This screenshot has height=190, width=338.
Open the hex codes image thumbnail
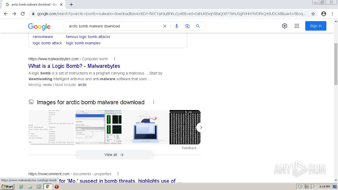pos(185,127)
